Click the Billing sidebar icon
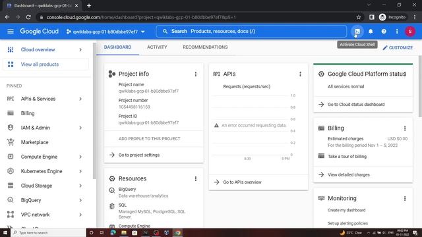 [11, 113]
